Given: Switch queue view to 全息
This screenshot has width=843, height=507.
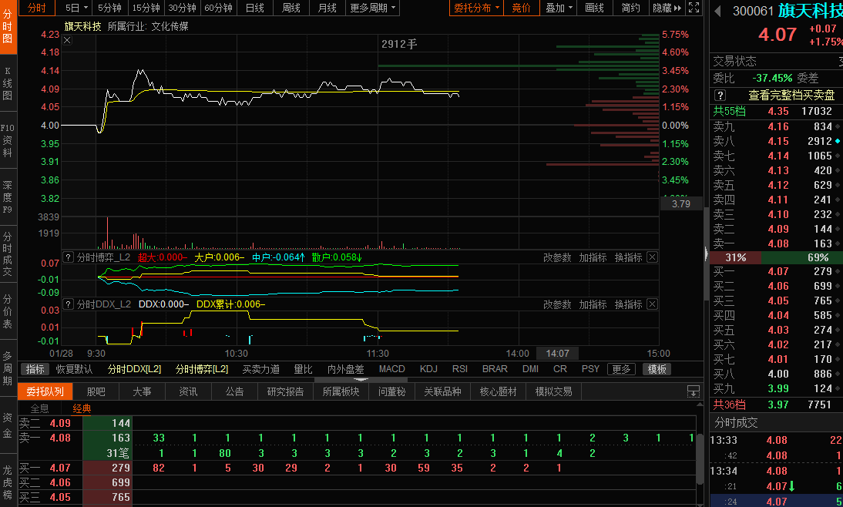Looking at the screenshot, I should (39, 408).
